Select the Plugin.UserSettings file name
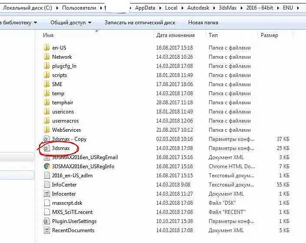 click(74, 221)
